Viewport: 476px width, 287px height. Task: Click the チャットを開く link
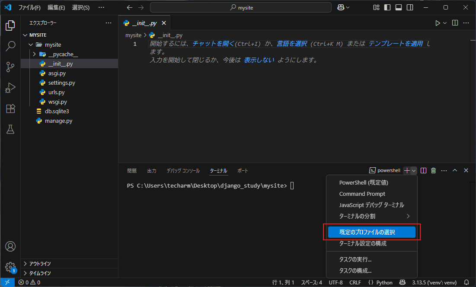pos(213,44)
